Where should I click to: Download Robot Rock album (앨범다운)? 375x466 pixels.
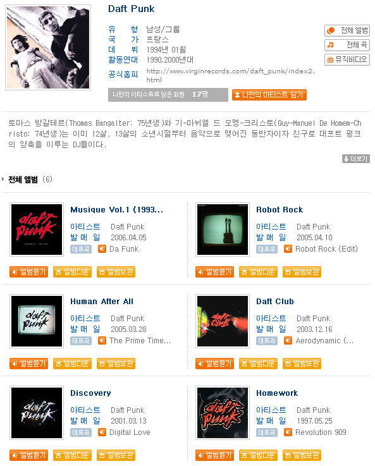(258, 272)
